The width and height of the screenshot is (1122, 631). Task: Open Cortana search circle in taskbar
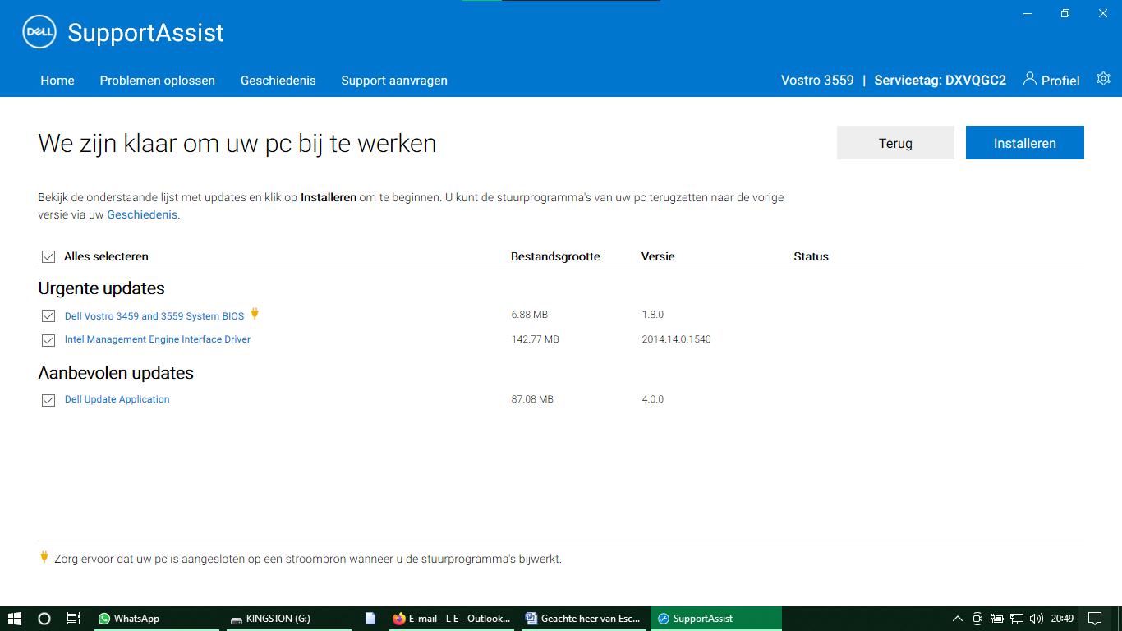[x=44, y=619]
